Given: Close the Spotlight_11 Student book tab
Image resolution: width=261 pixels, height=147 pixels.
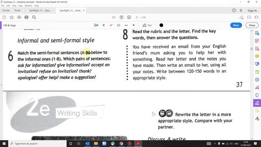Looking at the screenshot, I should click(84, 10).
